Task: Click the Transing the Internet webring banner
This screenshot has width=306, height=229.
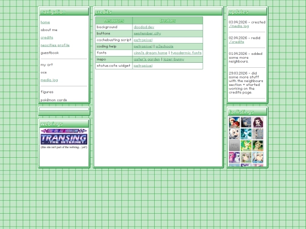Action: (64, 139)
